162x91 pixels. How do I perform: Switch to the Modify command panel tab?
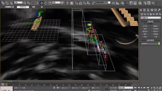tap(144, 10)
